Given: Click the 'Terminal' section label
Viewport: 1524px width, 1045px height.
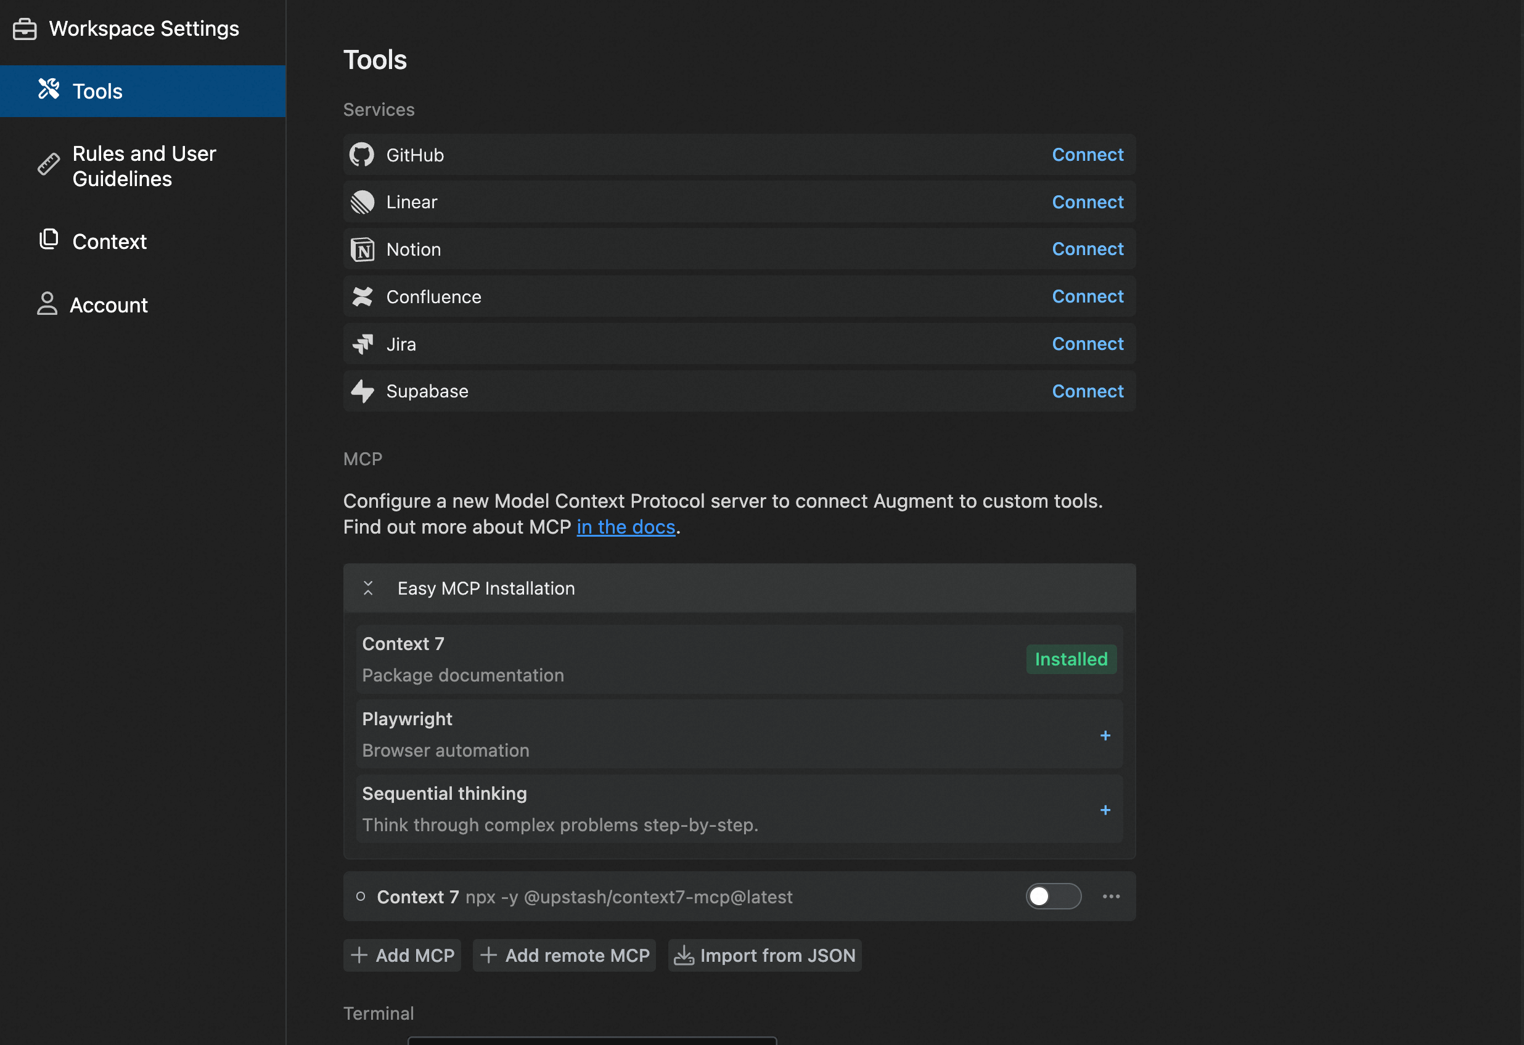Looking at the screenshot, I should tap(379, 1014).
